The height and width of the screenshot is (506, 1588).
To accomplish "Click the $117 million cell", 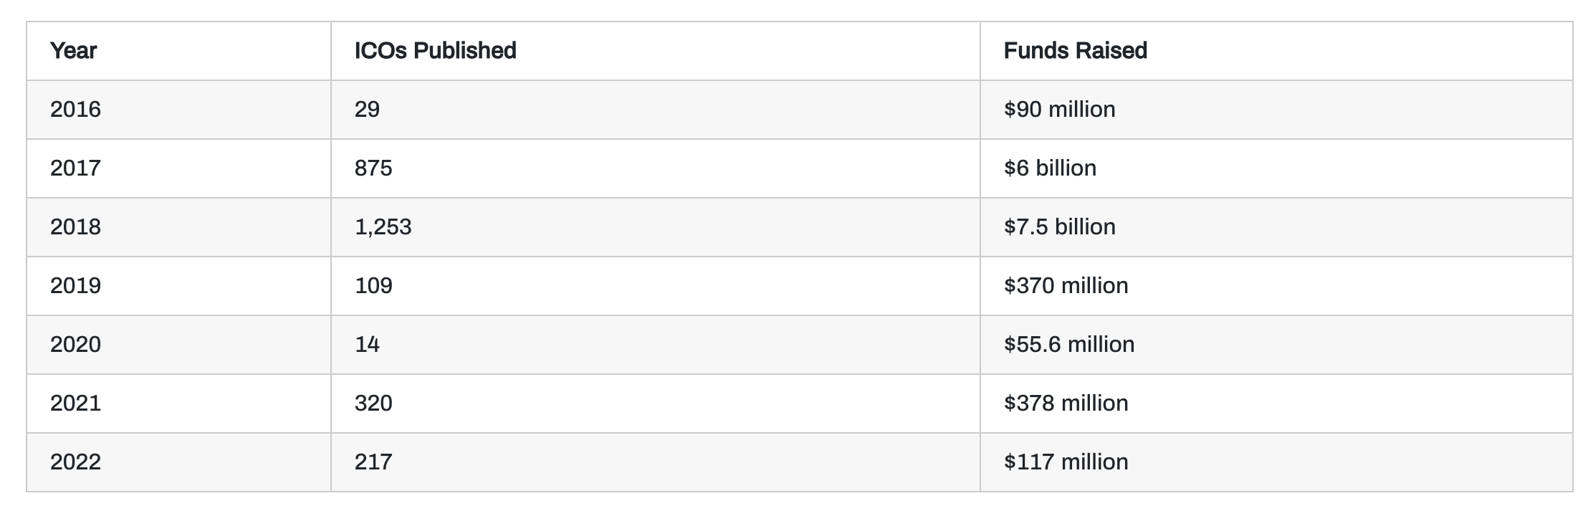I will [1066, 462].
